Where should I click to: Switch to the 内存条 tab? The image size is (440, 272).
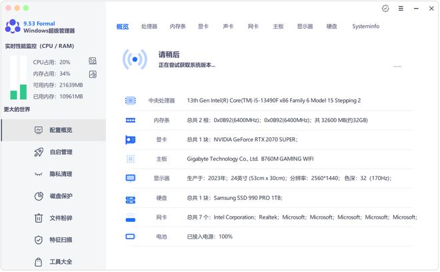coord(177,27)
